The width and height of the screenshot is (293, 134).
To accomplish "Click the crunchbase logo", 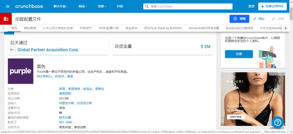I will (x=29, y=6).
